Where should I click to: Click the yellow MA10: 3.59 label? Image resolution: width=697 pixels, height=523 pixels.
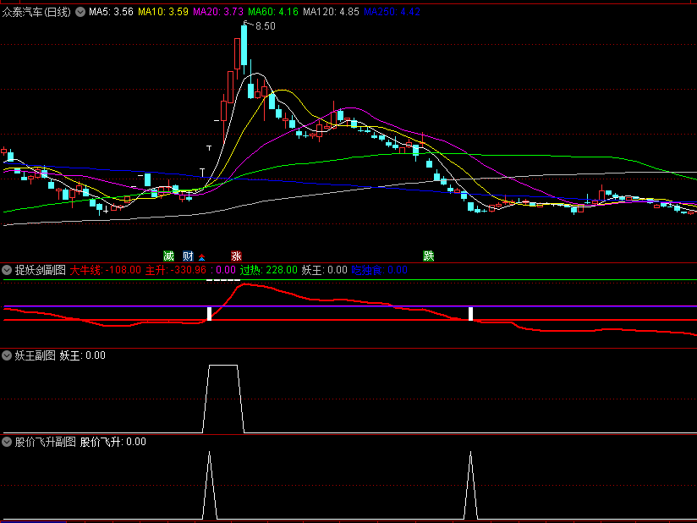[x=163, y=12]
